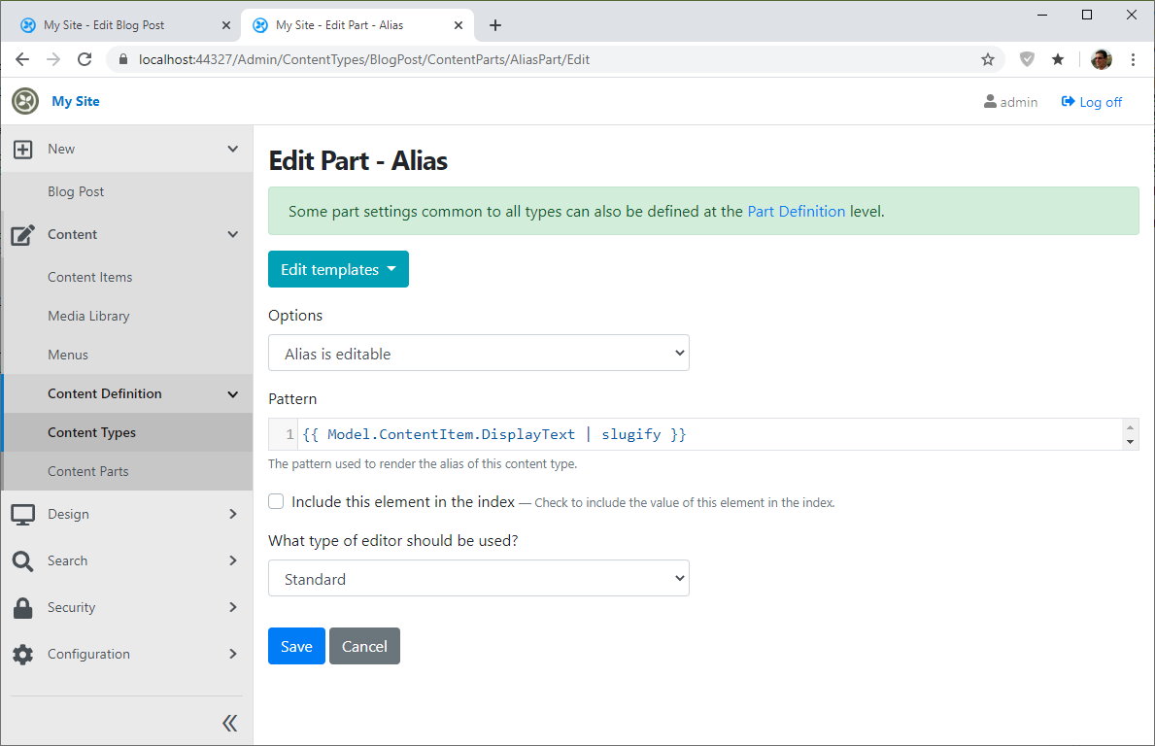Close the Edit Part - Alias tab
The height and width of the screenshot is (746, 1155).
(459, 25)
